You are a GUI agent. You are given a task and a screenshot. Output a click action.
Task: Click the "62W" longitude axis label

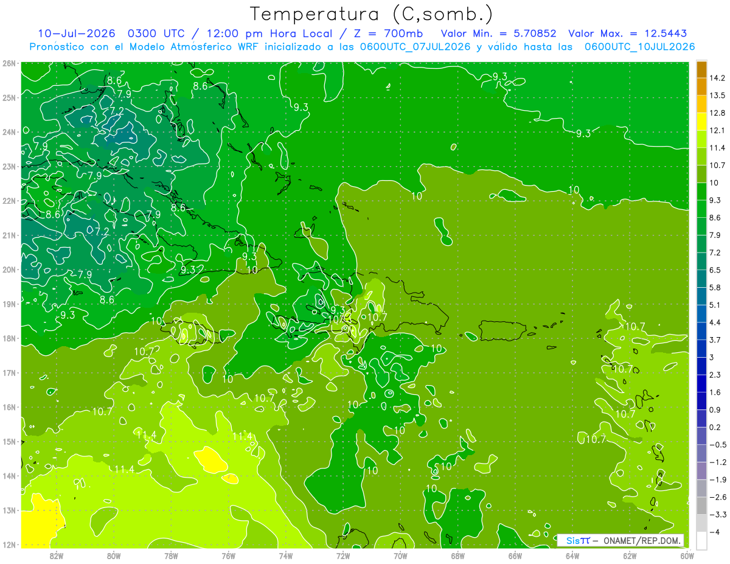point(630,555)
